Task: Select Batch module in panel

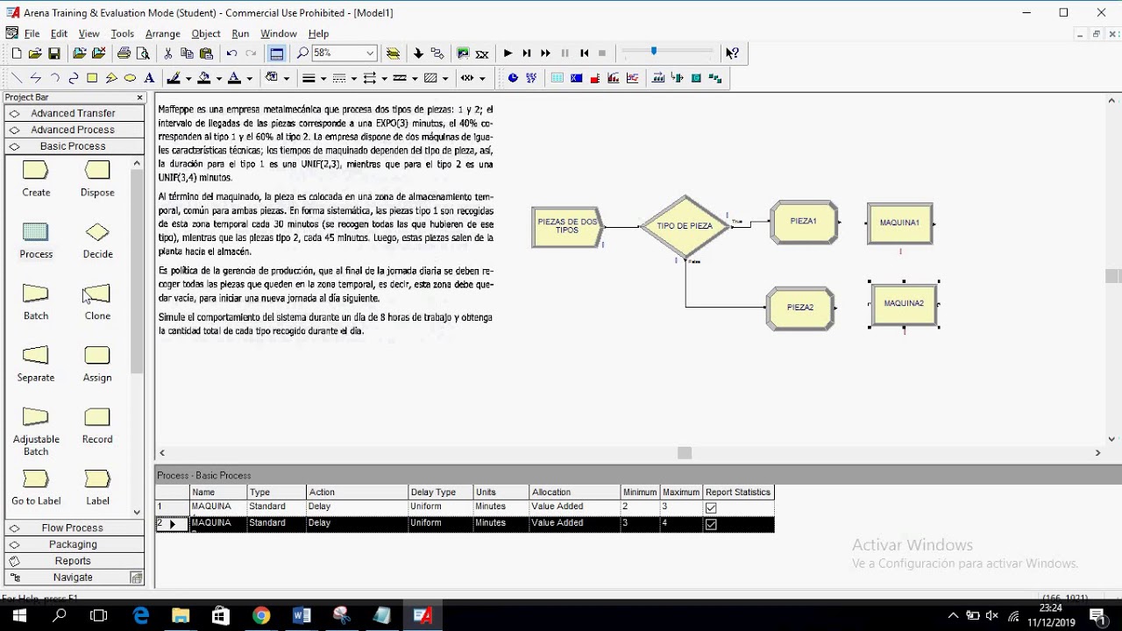Action: [36, 301]
